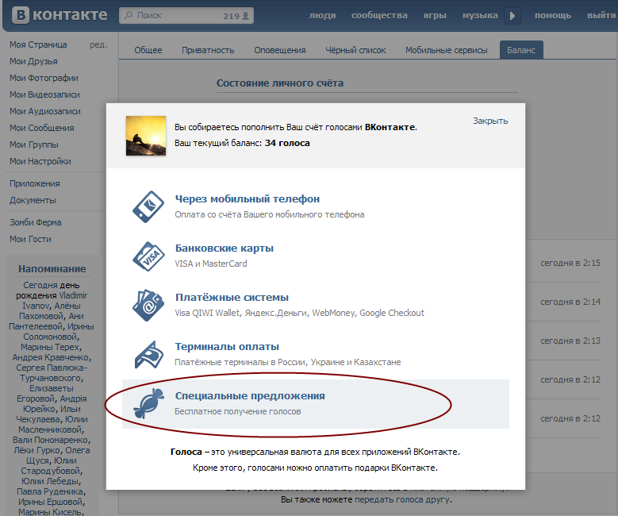
Task: Open the люди top menu item
Action: tap(322, 15)
